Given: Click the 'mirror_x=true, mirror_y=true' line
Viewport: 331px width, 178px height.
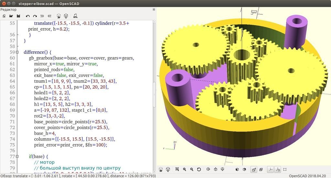Looking at the screenshot, I should click(66, 64).
